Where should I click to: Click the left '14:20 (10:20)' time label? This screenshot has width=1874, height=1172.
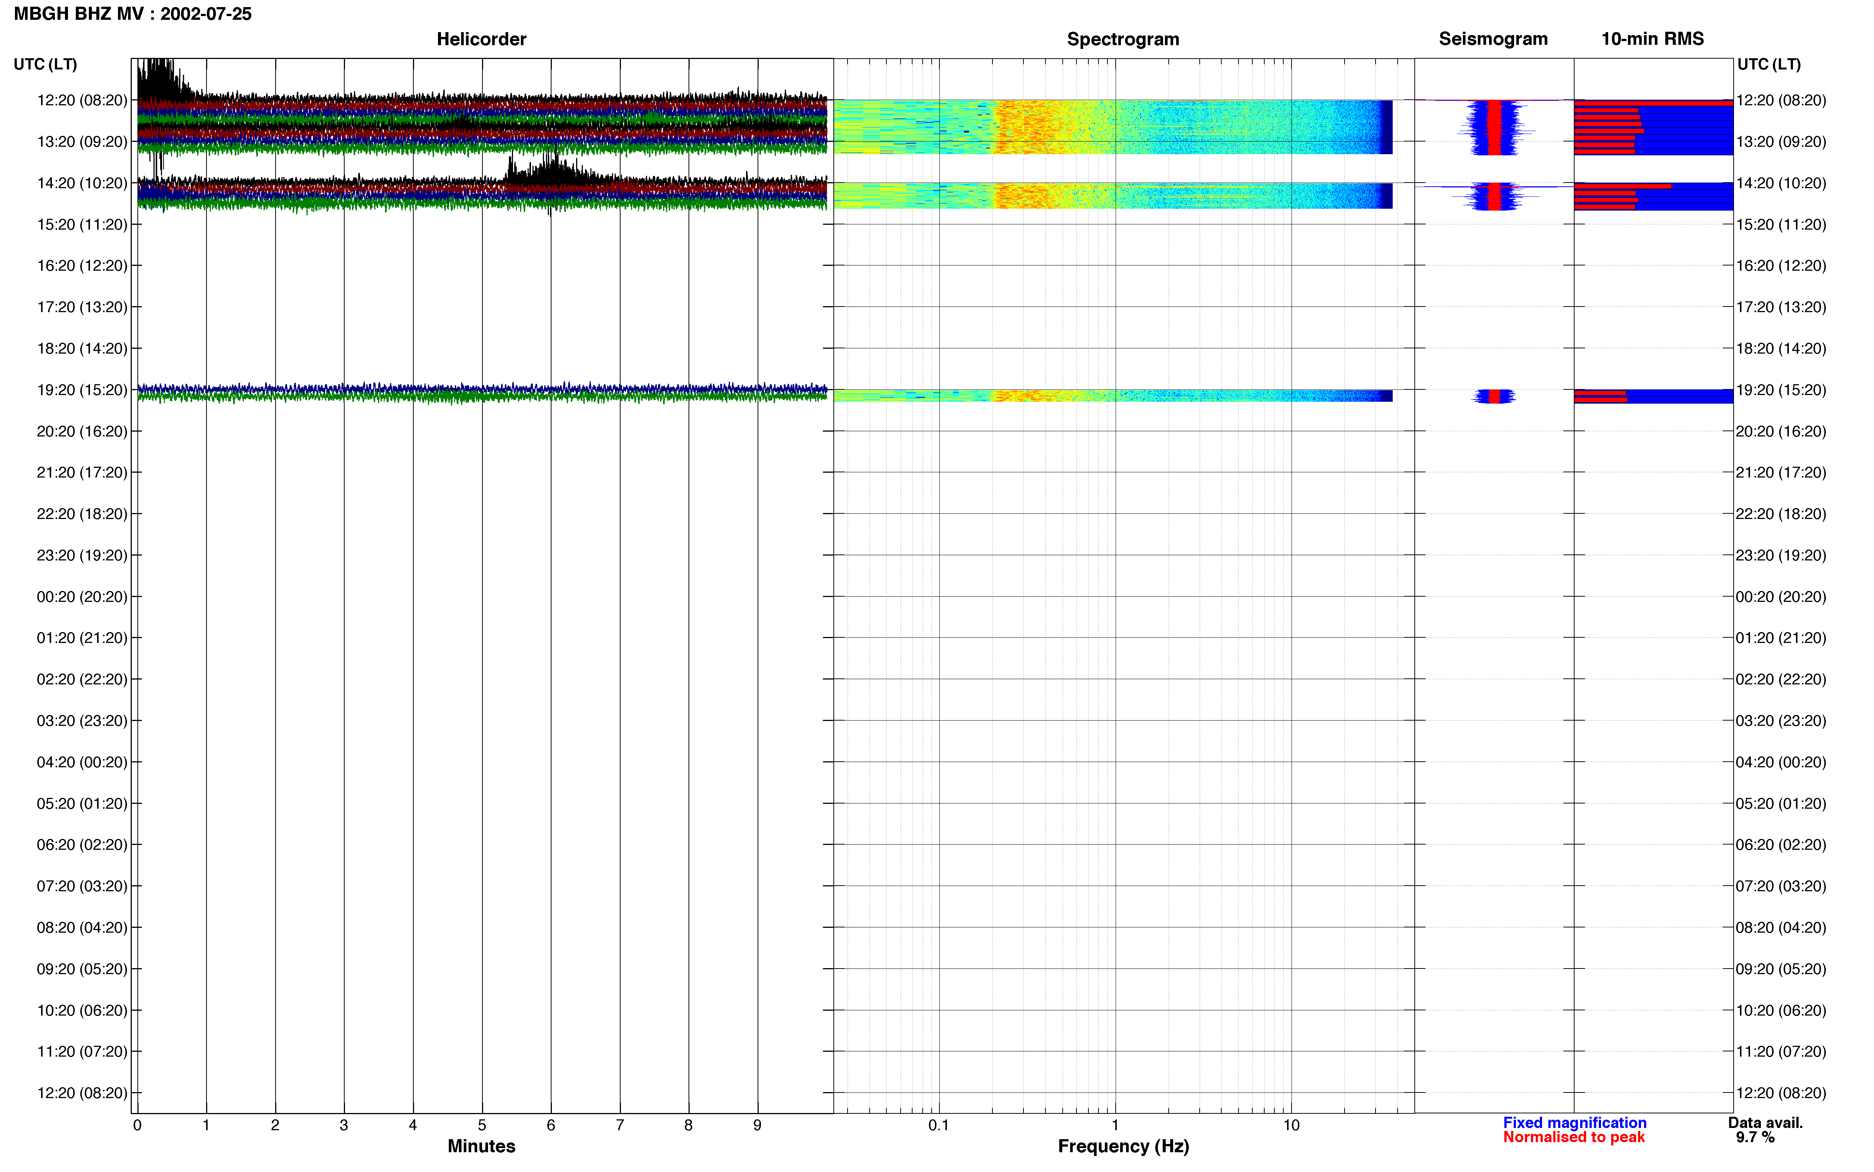coord(82,183)
